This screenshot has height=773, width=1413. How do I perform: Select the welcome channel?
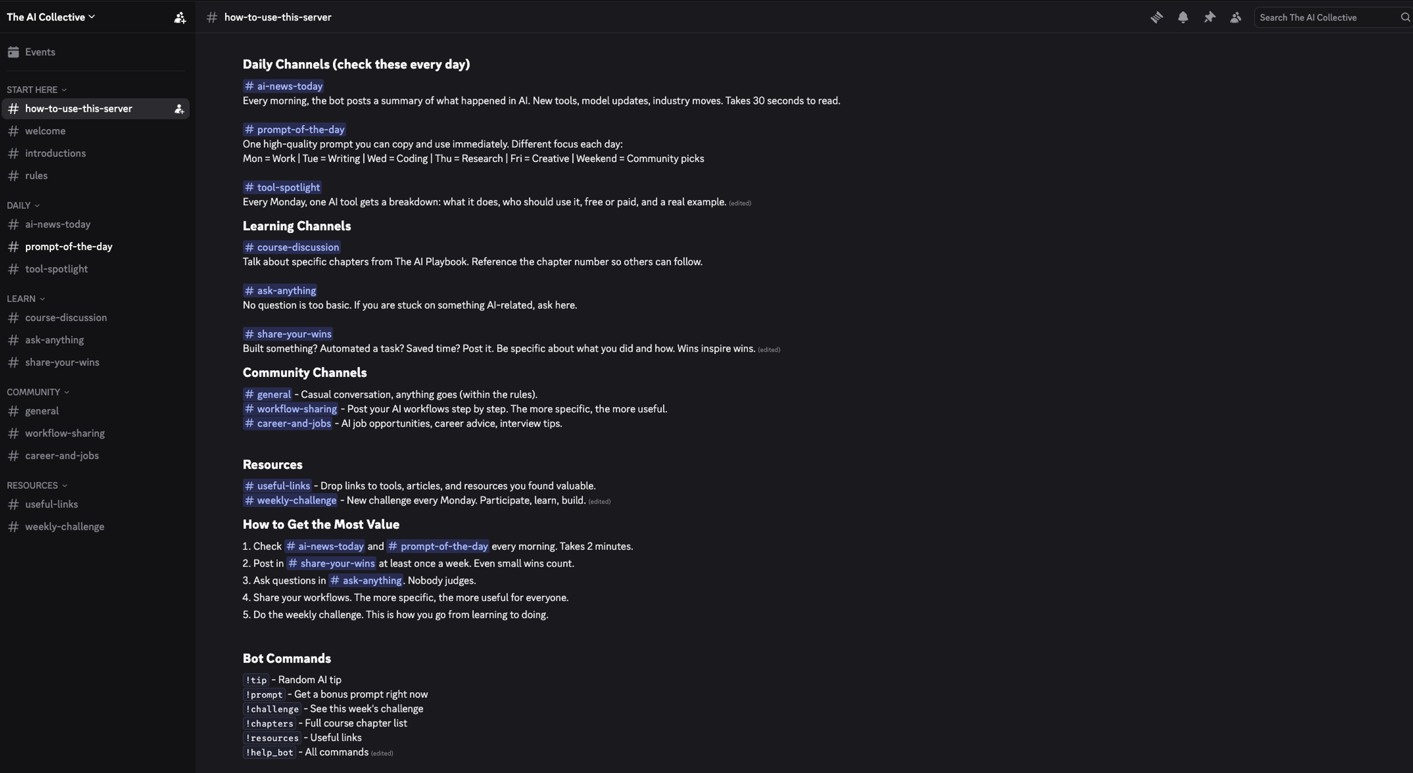[95, 131]
